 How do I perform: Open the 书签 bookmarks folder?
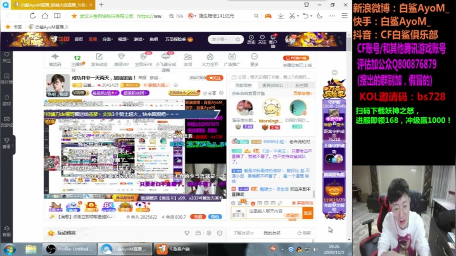tap(14, 27)
